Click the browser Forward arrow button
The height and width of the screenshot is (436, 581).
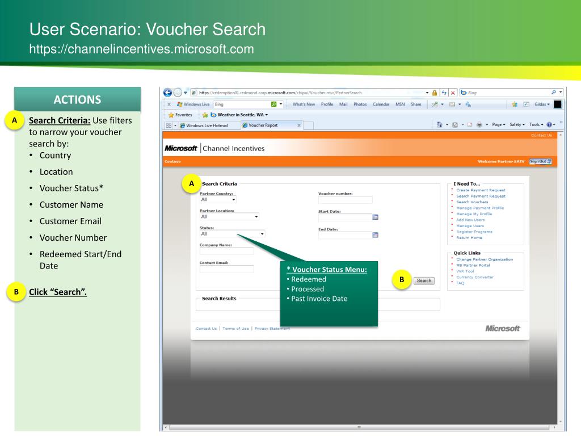click(x=178, y=93)
